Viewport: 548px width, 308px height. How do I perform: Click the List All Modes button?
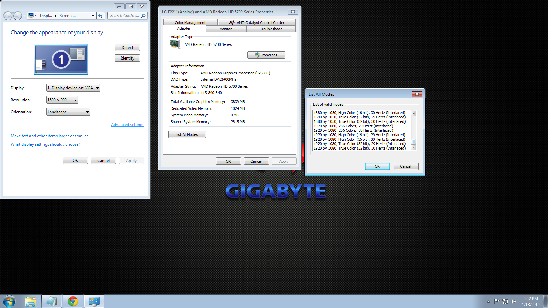tap(187, 134)
